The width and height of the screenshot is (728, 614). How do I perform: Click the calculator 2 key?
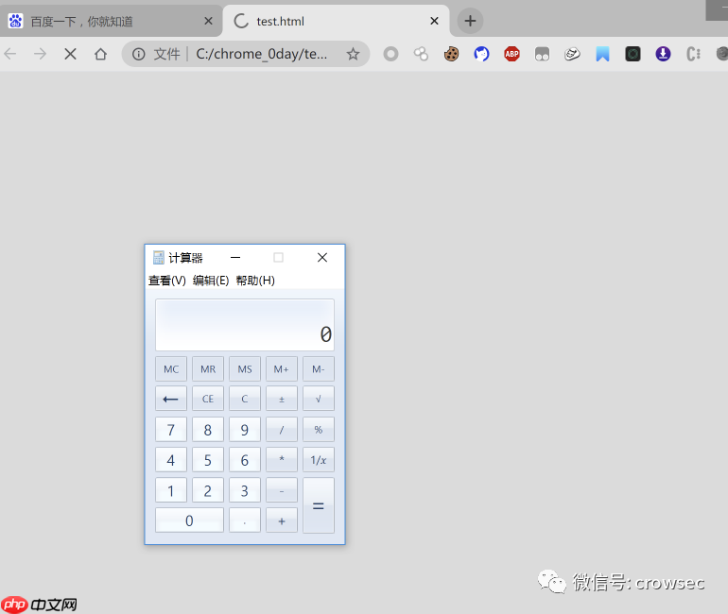pyautogui.click(x=208, y=490)
